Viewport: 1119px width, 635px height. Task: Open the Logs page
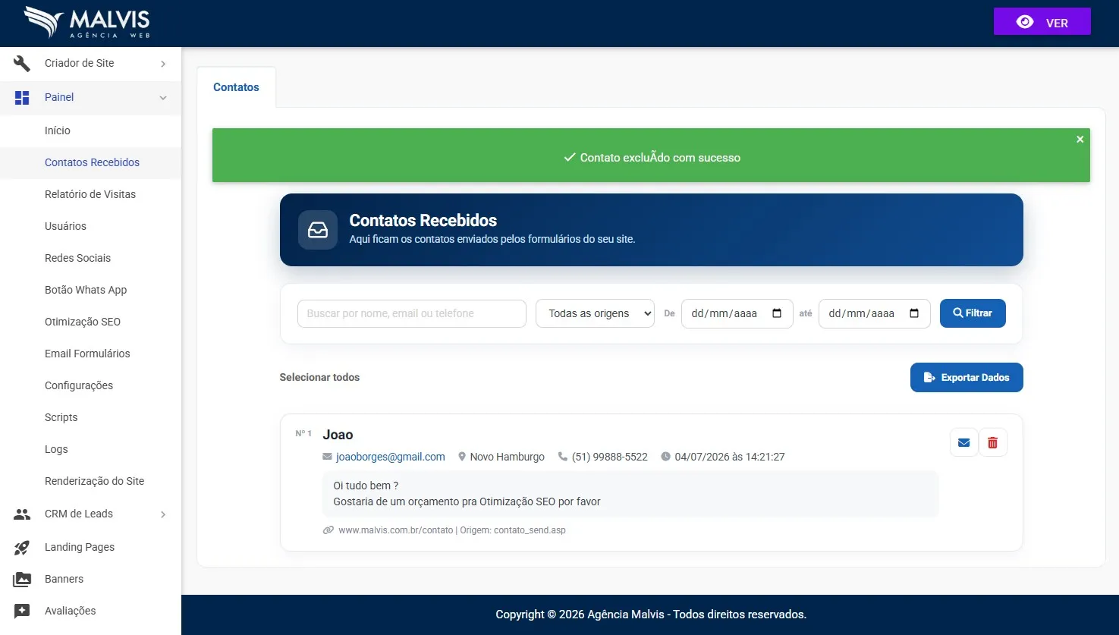coord(56,449)
